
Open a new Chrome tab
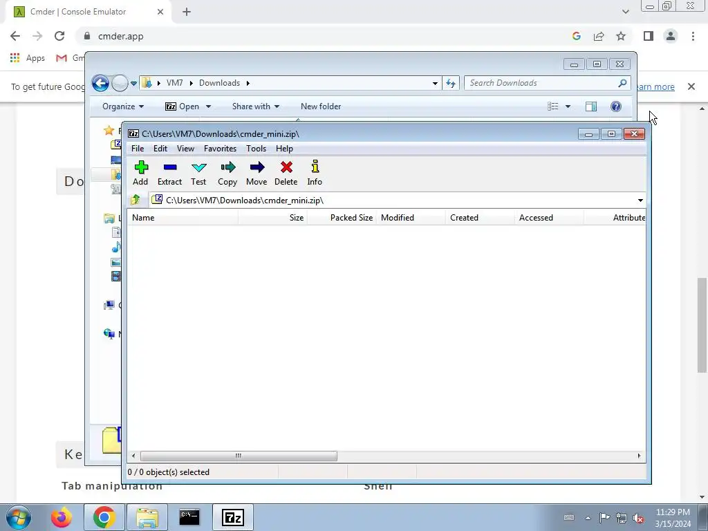pos(187,12)
